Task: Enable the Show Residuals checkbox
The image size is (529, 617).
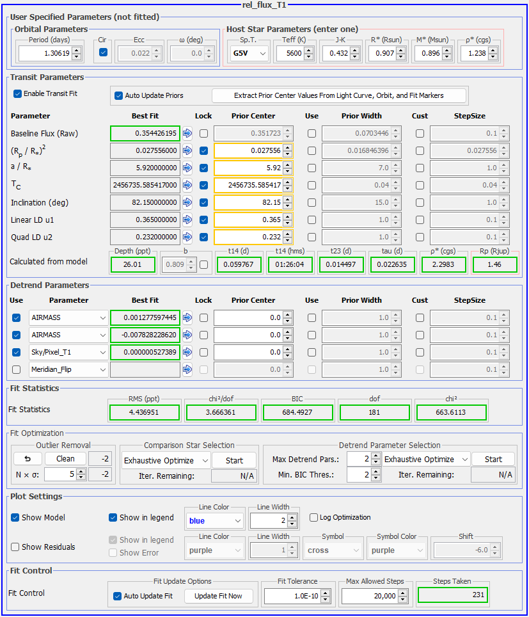Action: pyautogui.click(x=15, y=547)
